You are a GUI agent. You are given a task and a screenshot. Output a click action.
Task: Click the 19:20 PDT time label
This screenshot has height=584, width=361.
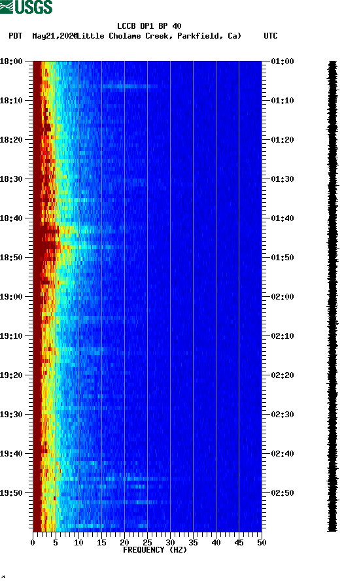(x=11, y=375)
